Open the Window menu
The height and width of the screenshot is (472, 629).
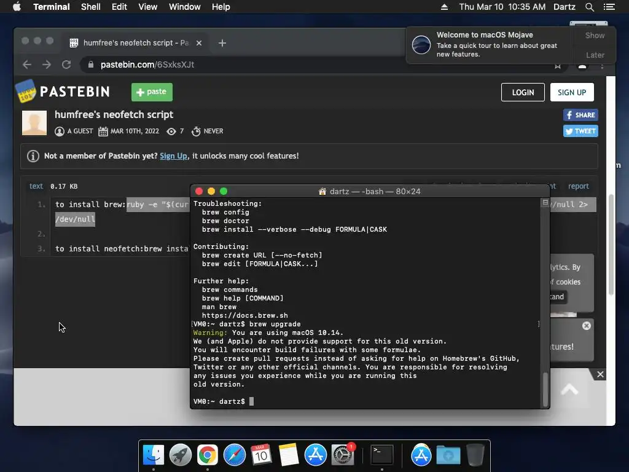(184, 7)
